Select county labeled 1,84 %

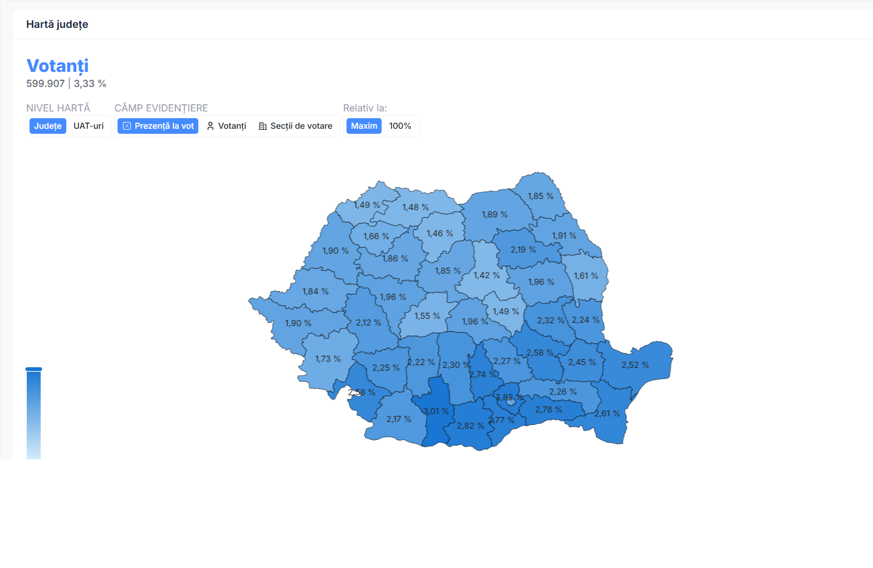[x=315, y=292]
